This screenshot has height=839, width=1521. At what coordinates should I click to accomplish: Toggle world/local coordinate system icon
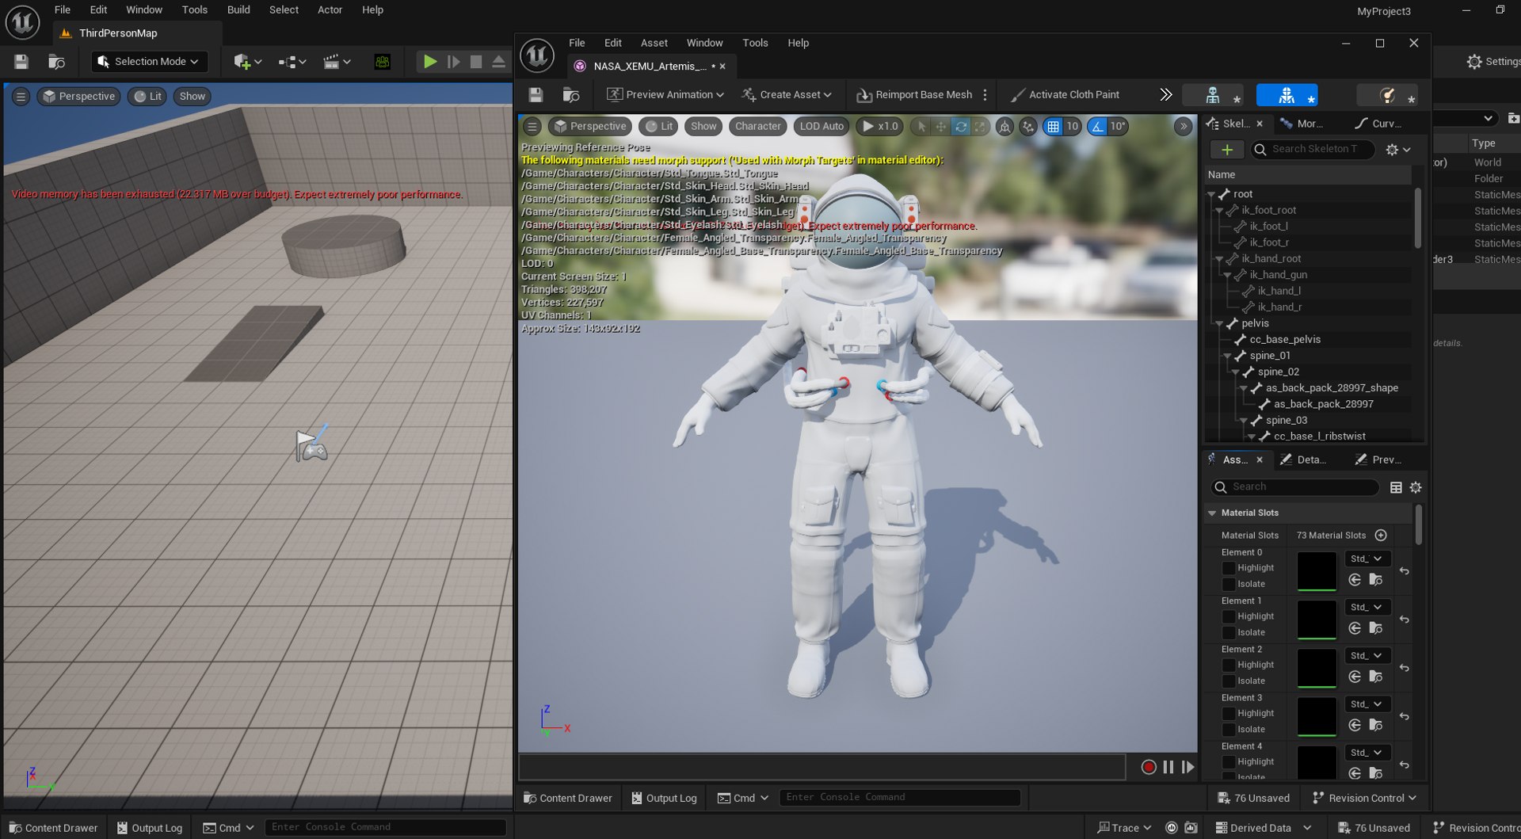(x=1004, y=127)
